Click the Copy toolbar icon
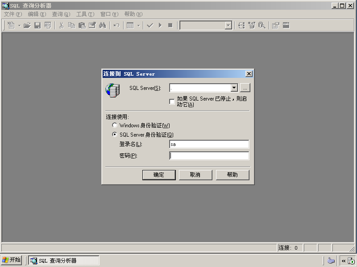This screenshot has width=357, height=267. [x=72, y=25]
